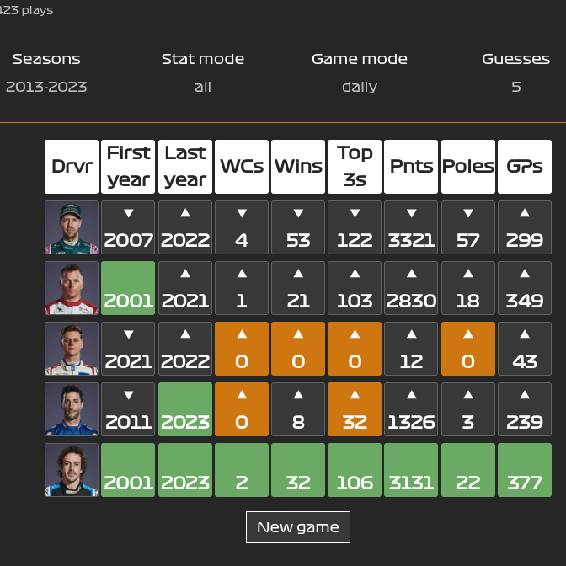The height and width of the screenshot is (566, 566).
Task: Click the up arrow above 349 GPs
Action: [525, 275]
